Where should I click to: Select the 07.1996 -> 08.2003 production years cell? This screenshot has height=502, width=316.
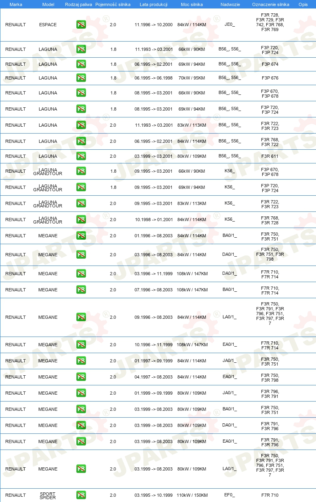tap(154, 290)
